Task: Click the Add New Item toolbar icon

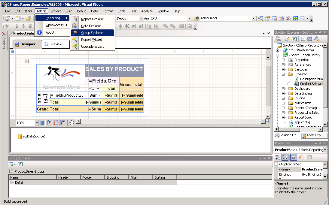Action: point(18,18)
